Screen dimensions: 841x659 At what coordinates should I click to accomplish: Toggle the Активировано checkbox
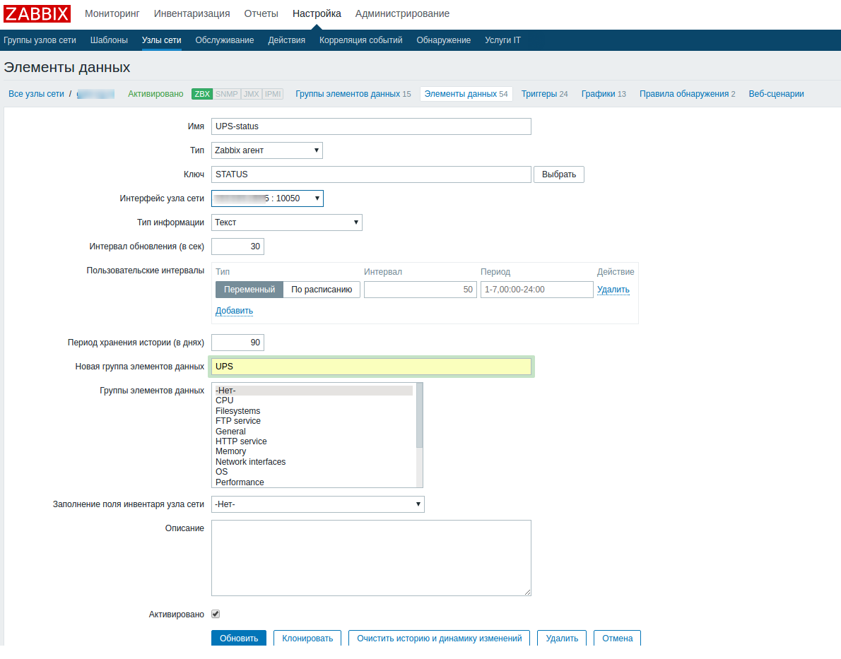click(216, 615)
